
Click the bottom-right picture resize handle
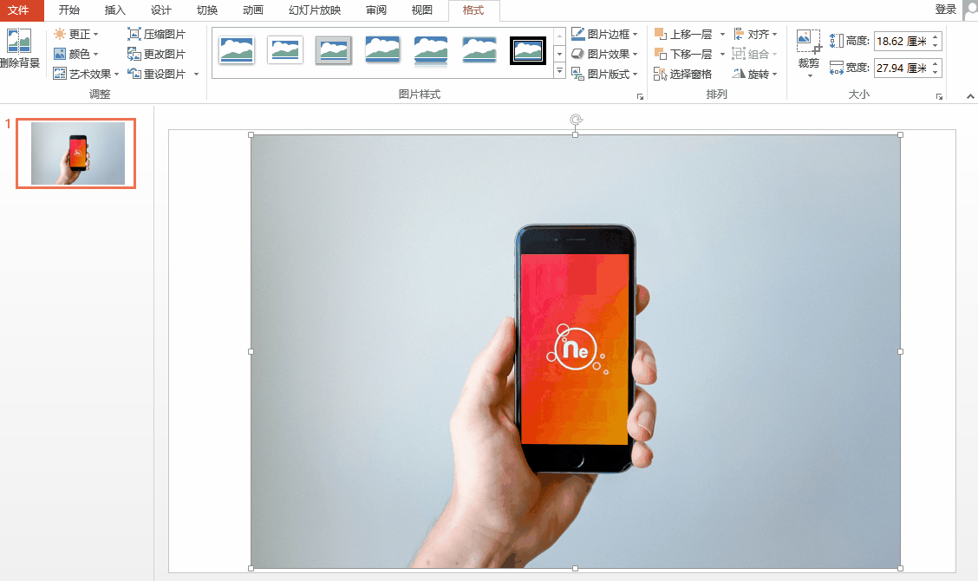[900, 568]
